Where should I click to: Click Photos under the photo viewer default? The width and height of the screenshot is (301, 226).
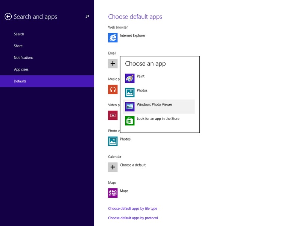[125, 139]
